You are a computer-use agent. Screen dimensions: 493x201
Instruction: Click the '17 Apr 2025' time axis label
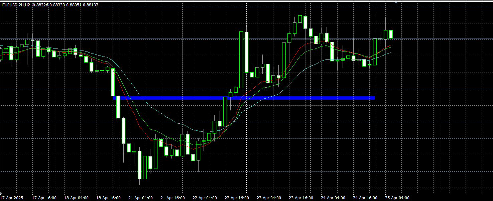click(x=12, y=198)
